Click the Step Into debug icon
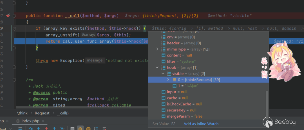This screenshot has width=304, height=130. (39, 129)
